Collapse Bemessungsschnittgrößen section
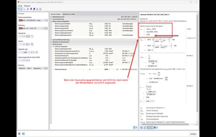This screenshot has height=137, width=216. pos(51,22)
